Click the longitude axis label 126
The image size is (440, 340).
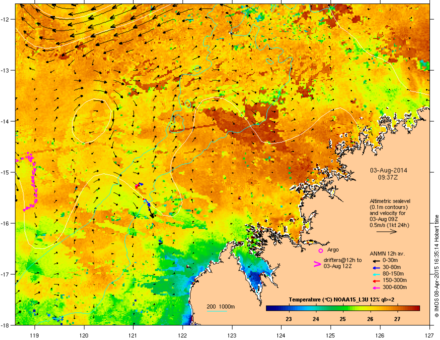click(x=380, y=335)
